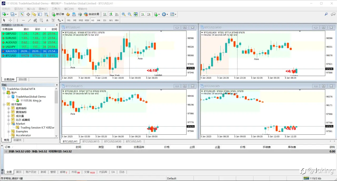Zoom out on the chart
337x181 pixels.
click(x=130, y=14)
